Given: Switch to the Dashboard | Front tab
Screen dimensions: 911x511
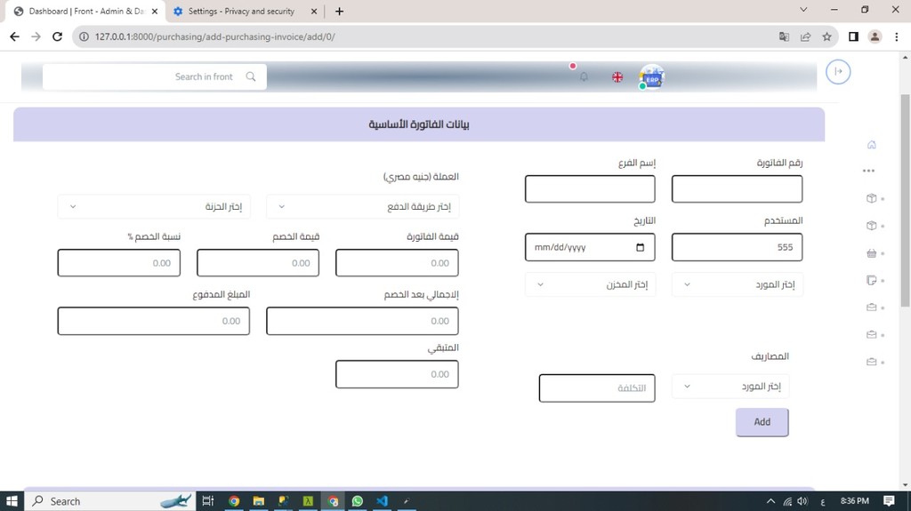Looking at the screenshot, I should (x=85, y=11).
